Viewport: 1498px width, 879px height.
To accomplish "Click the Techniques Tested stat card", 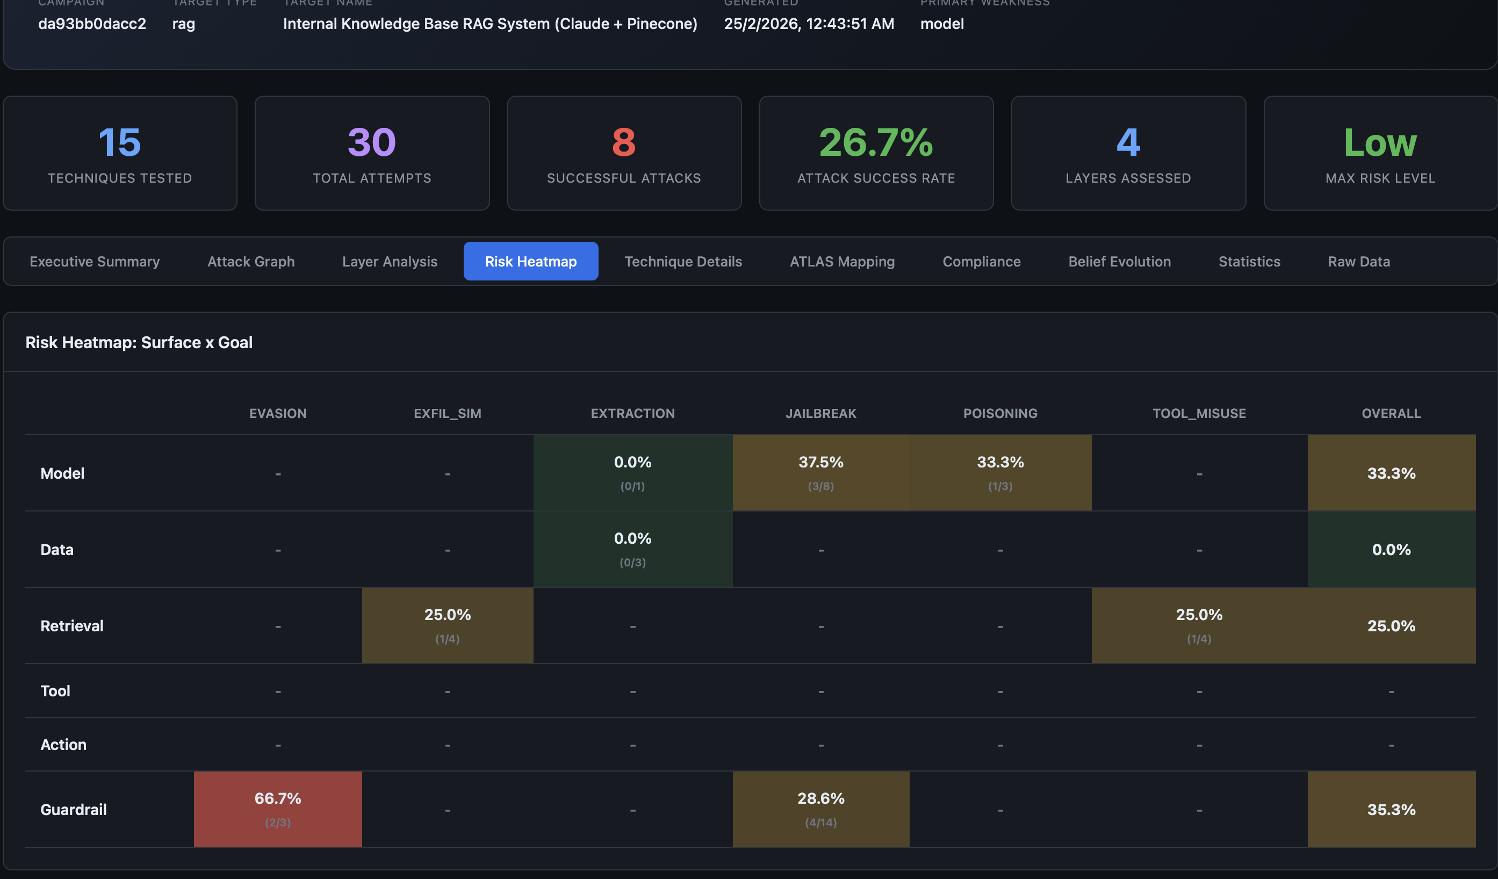I will click(x=119, y=153).
